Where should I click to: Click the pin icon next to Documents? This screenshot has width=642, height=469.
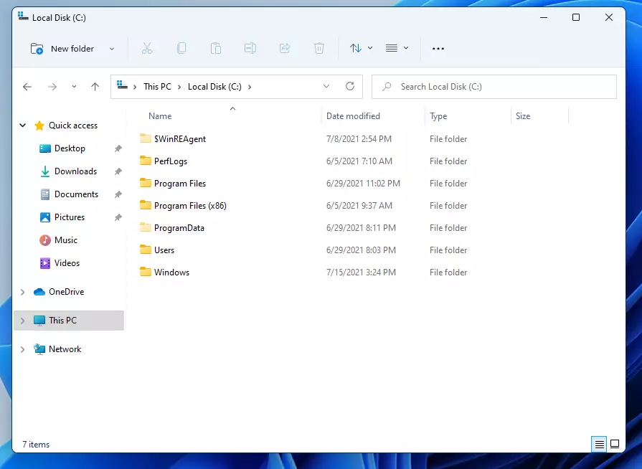click(118, 194)
